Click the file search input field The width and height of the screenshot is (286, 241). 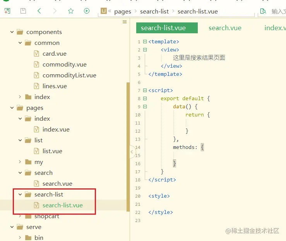279,11
